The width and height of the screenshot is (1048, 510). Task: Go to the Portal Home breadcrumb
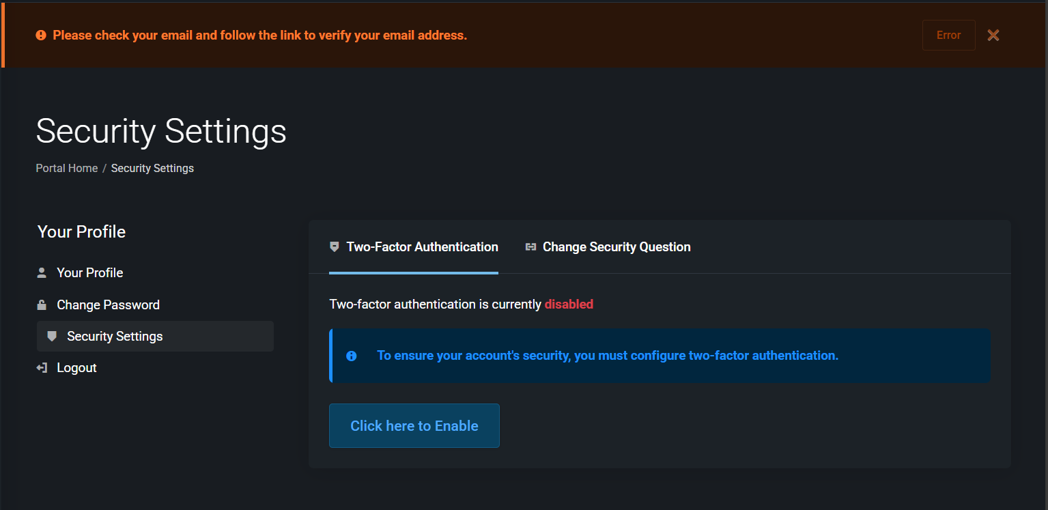pyautogui.click(x=67, y=168)
